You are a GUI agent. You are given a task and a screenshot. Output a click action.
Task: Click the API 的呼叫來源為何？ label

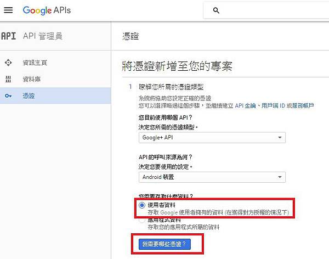(x=166, y=157)
